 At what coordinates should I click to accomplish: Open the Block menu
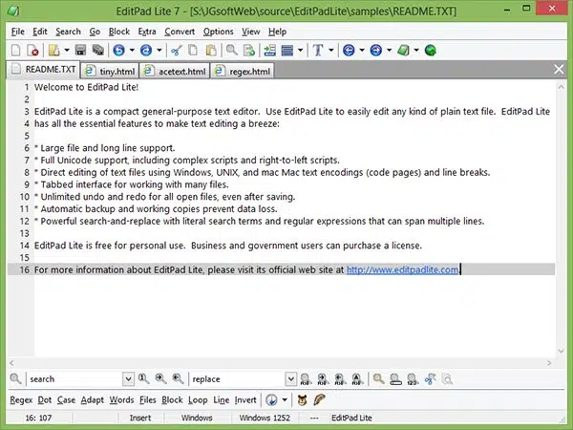tap(119, 32)
